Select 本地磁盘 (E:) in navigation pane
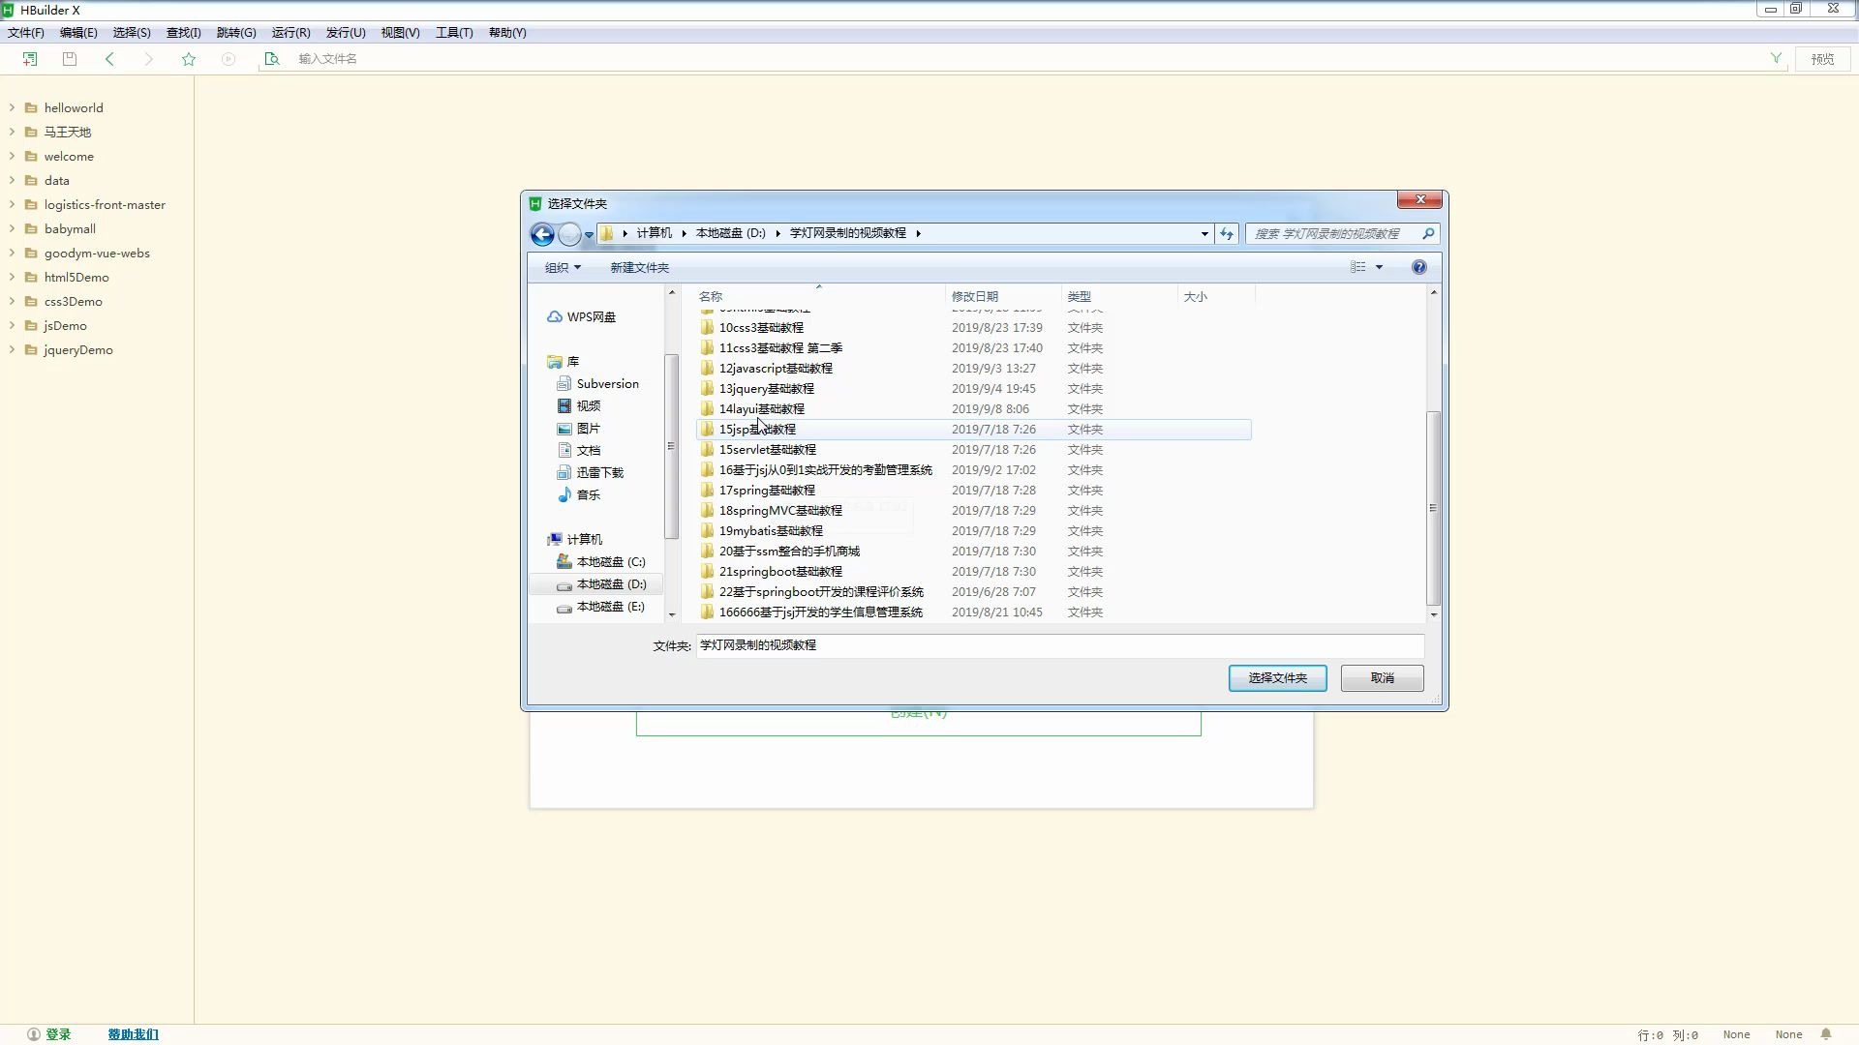The height and width of the screenshot is (1045, 1859). tap(610, 607)
